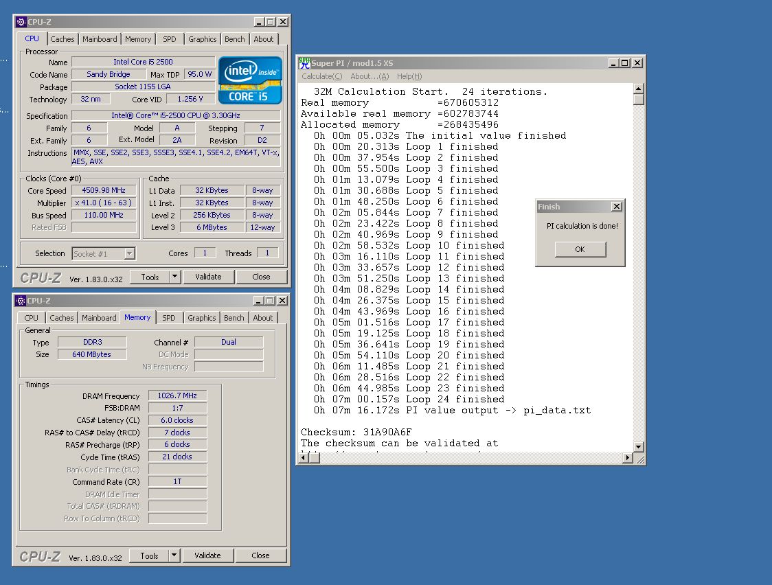Open Graphics tab in bottom CPU-Z window

[202, 318]
